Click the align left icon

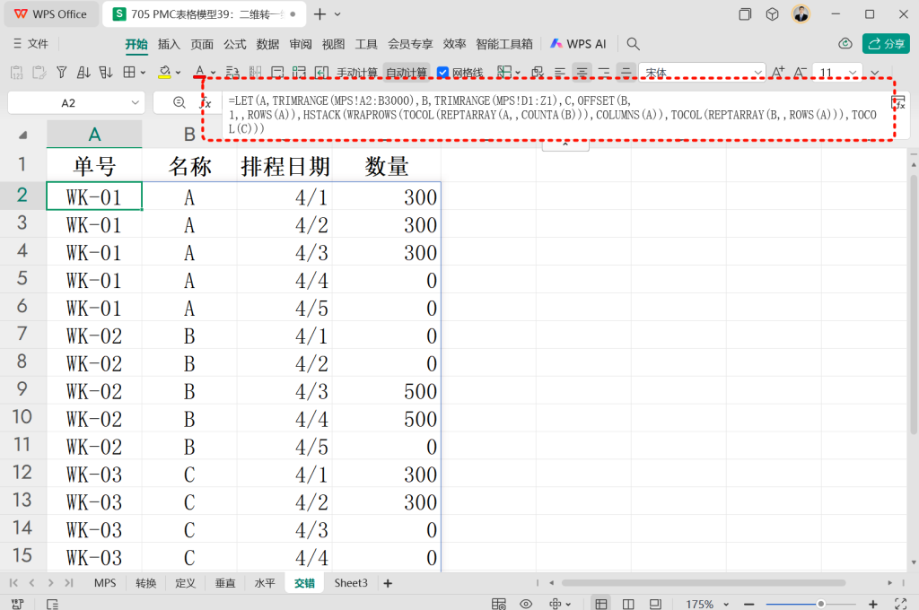click(560, 73)
